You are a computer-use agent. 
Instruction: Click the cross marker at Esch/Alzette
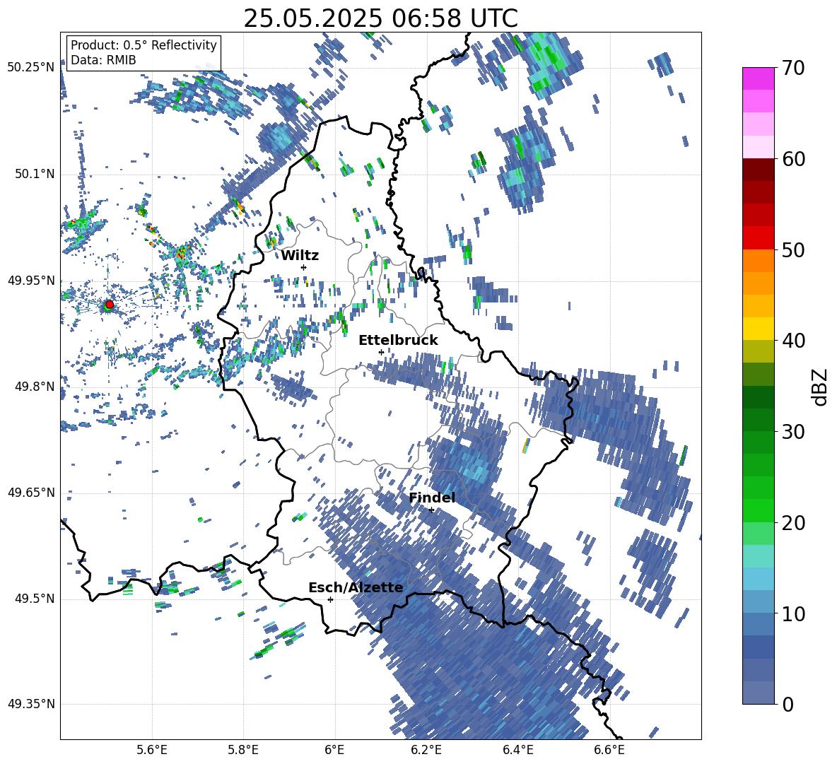(x=330, y=599)
